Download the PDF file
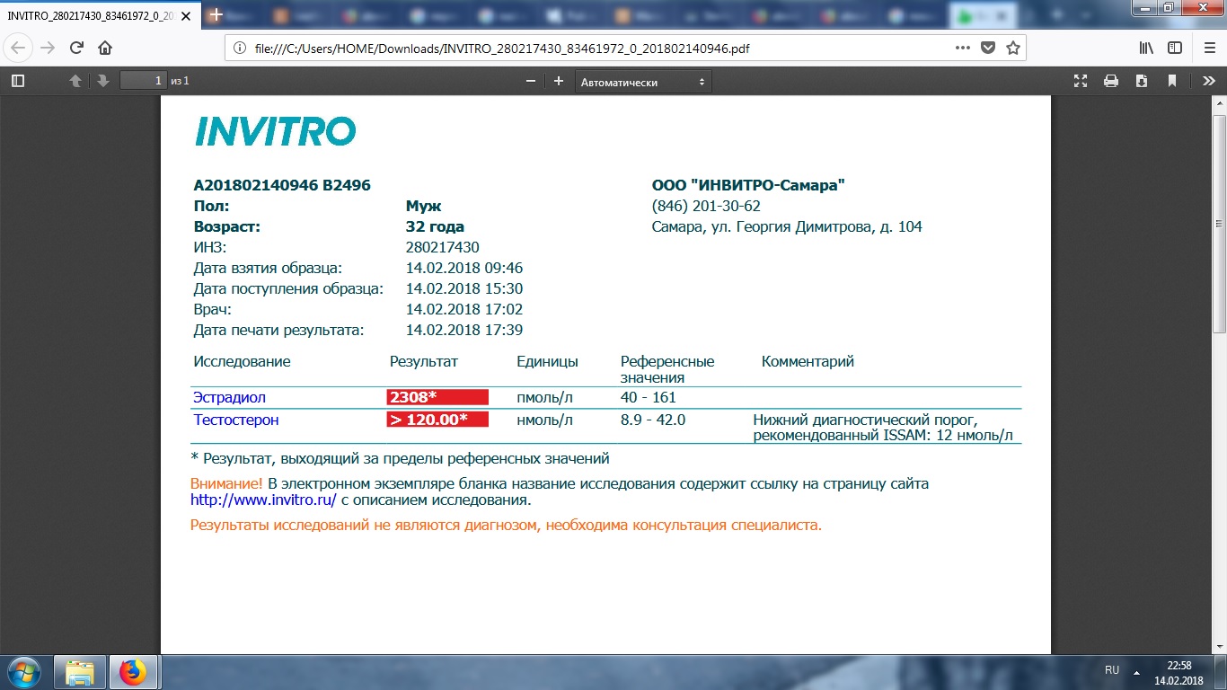 click(1142, 81)
